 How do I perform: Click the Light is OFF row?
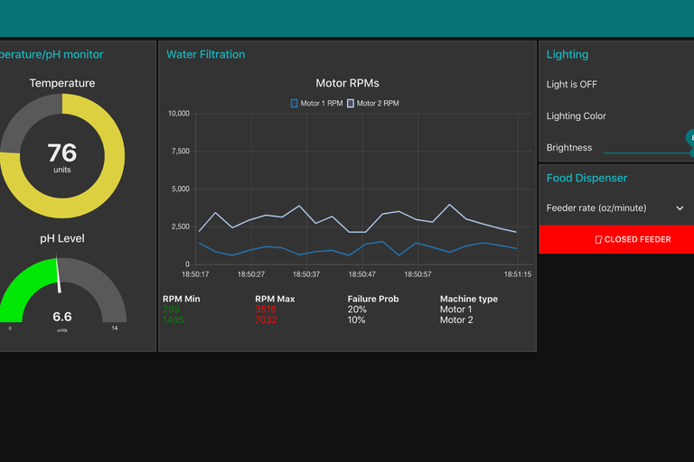572,85
